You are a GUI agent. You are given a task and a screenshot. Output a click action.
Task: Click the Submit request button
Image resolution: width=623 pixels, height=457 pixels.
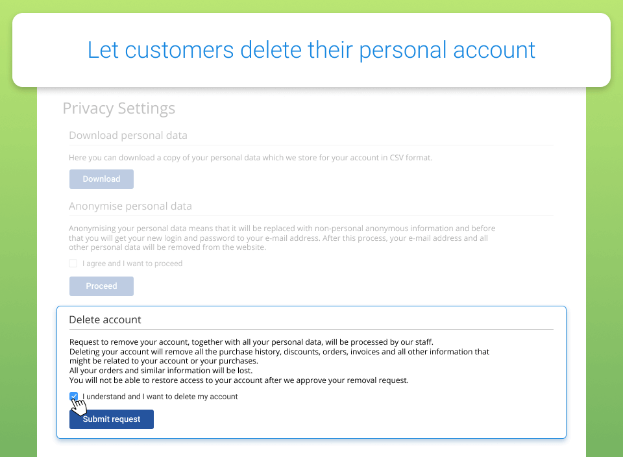(x=112, y=419)
